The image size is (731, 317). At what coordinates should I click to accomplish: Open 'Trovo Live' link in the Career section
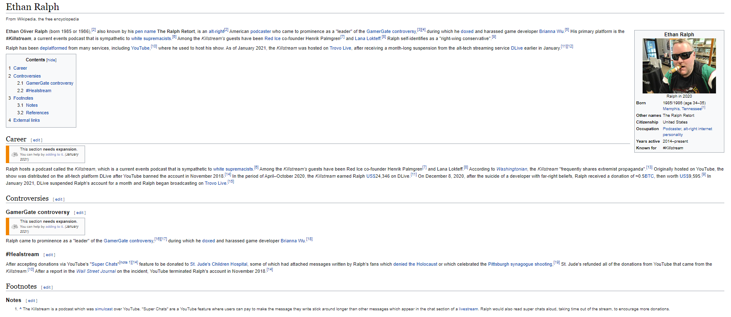pos(216,183)
